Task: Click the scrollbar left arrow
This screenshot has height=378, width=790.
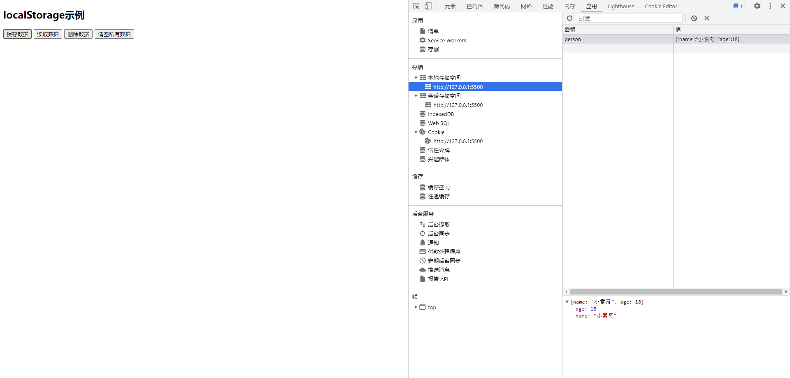Action: click(x=566, y=292)
